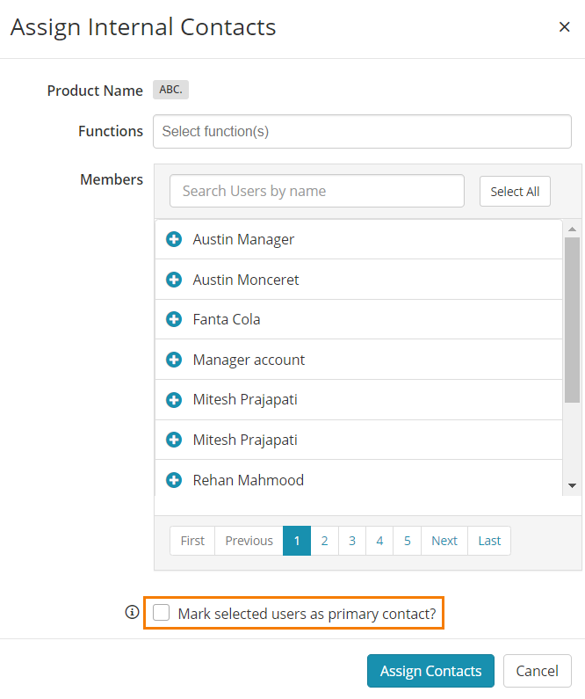The width and height of the screenshot is (585, 699).
Task: Go to page 5 of members
Action: pyautogui.click(x=408, y=541)
